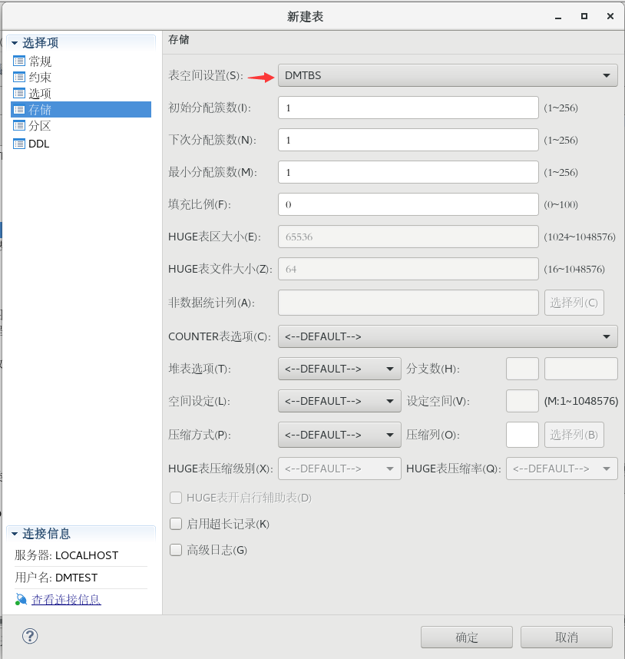Choose 压缩方式(P) dropdown
The image size is (625, 659).
pos(339,435)
